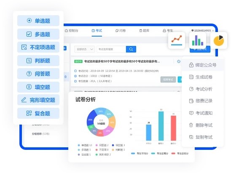Choose 缴费记录 from the menu
The image size is (231, 173).
tap(203, 101)
